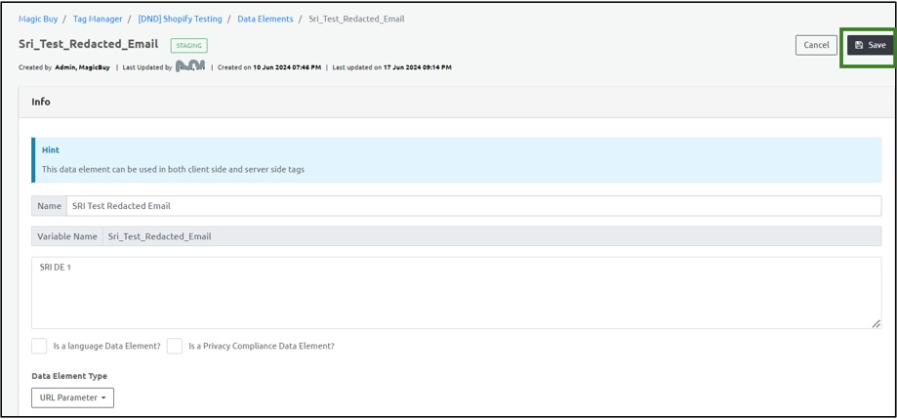Click the last-updated-by user logo

point(190,66)
